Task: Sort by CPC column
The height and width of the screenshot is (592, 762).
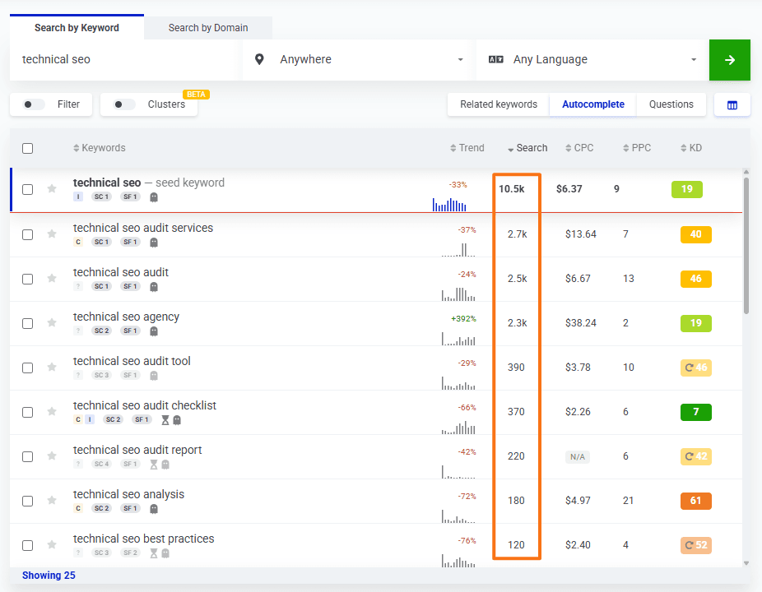Action: (x=579, y=148)
